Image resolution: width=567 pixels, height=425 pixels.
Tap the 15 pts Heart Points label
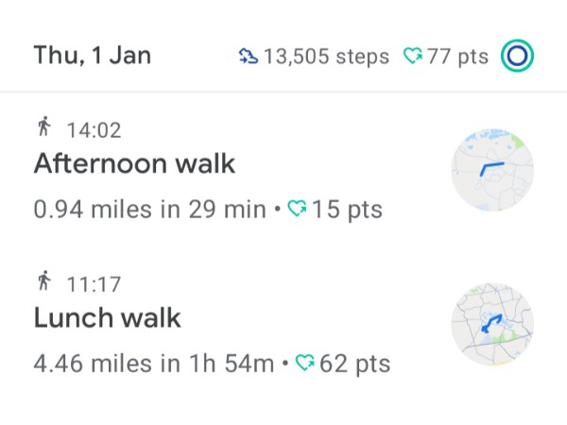pyautogui.click(x=347, y=209)
